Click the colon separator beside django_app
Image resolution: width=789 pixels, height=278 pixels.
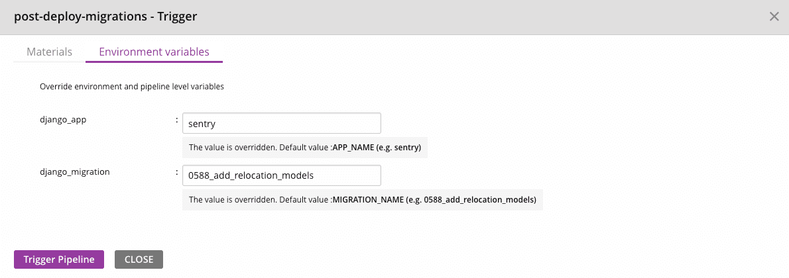177,120
